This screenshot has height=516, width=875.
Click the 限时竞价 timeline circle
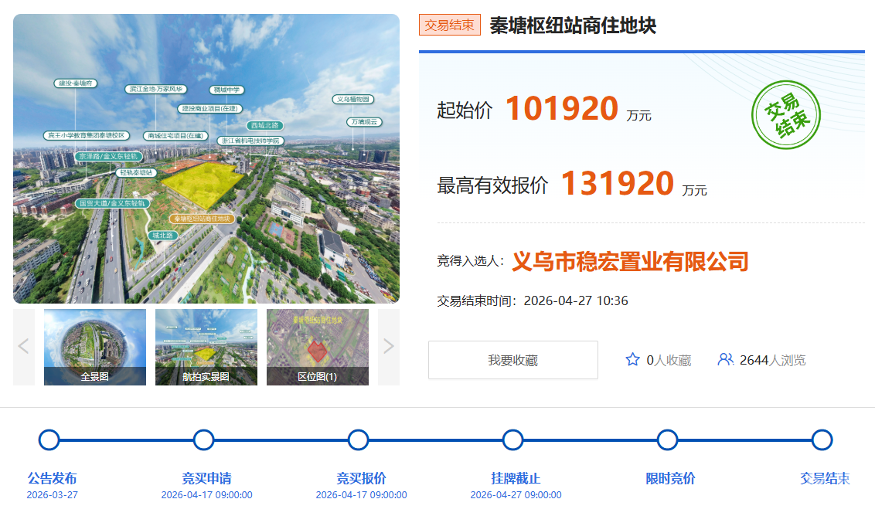[x=667, y=440]
